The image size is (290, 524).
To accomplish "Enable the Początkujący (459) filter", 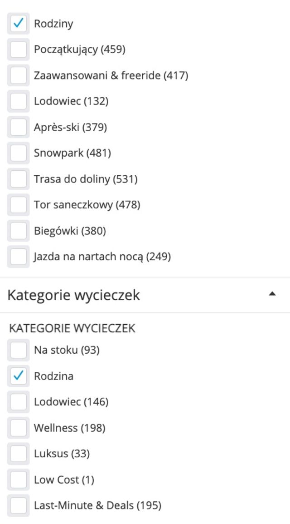I will pyautogui.click(x=18, y=49).
